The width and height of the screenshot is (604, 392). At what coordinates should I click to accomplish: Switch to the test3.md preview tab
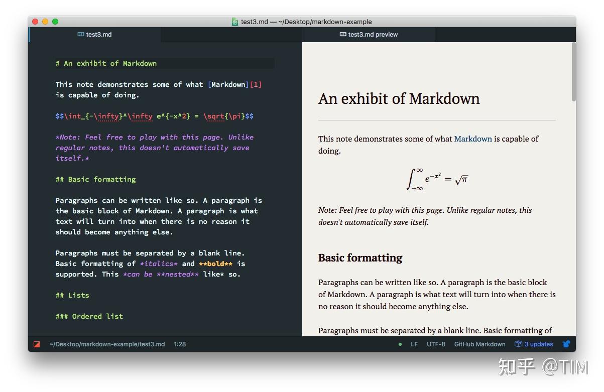click(372, 35)
